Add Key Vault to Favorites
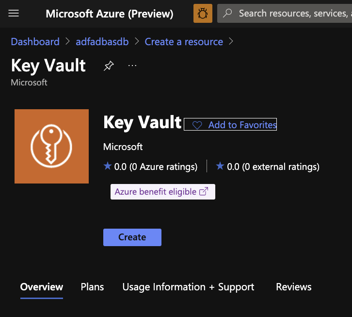This screenshot has height=317, width=352. (230, 124)
